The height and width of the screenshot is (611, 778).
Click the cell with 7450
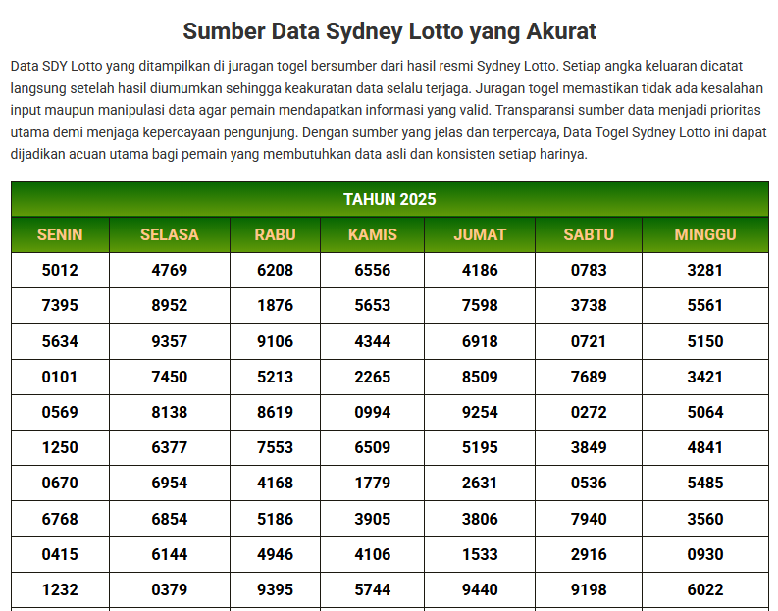[170, 377]
